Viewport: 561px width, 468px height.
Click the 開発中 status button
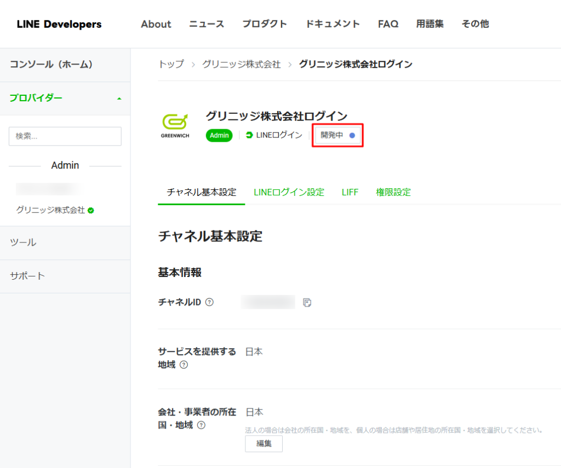click(337, 135)
